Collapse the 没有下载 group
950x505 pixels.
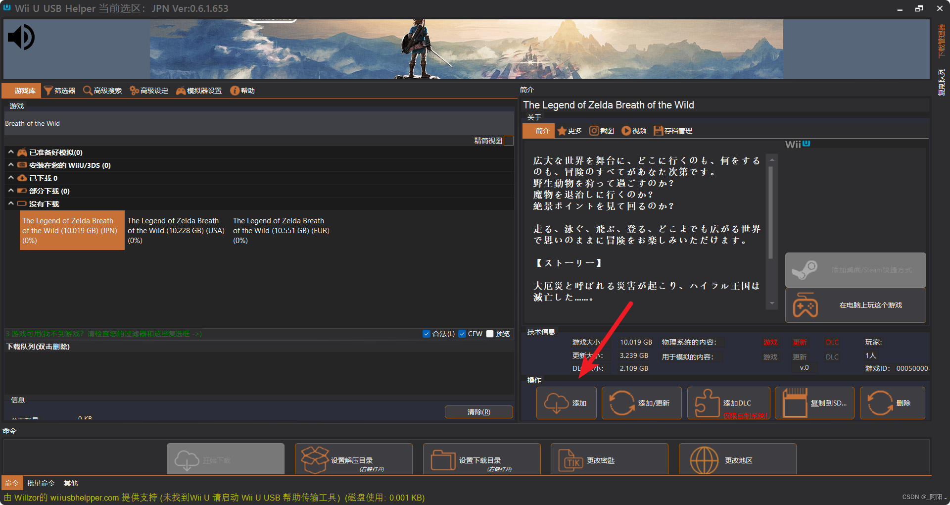11,204
